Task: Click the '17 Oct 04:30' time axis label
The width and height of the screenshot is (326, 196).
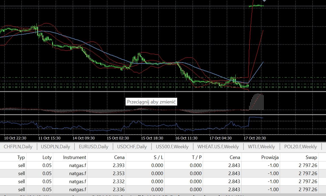Action: pyautogui.click(x=221, y=138)
